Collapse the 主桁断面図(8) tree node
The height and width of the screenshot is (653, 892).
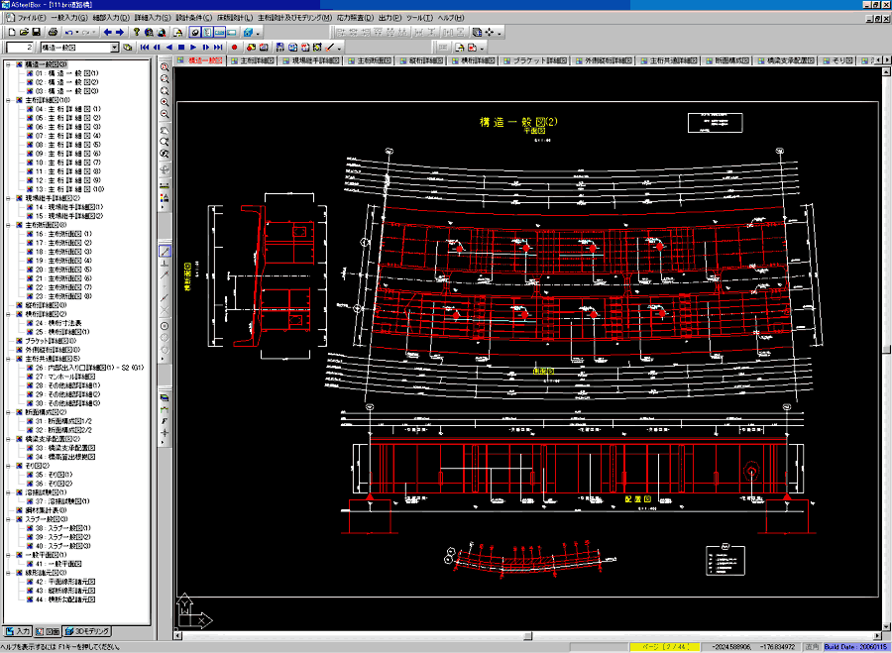(x=9, y=225)
